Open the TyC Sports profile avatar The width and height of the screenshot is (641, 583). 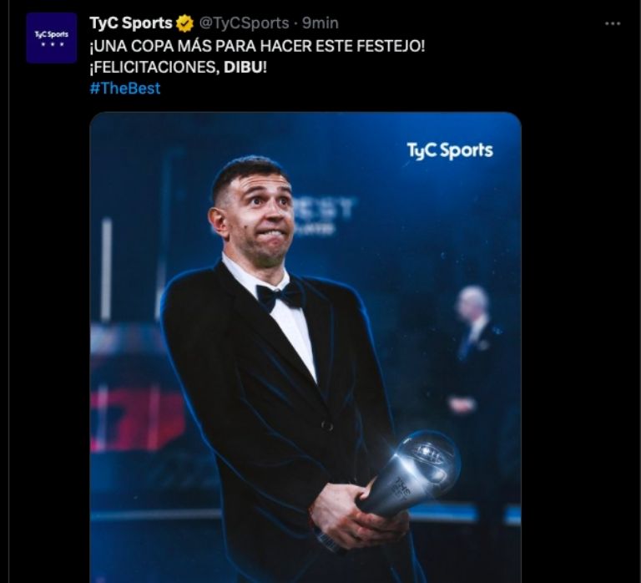pyautogui.click(x=52, y=38)
